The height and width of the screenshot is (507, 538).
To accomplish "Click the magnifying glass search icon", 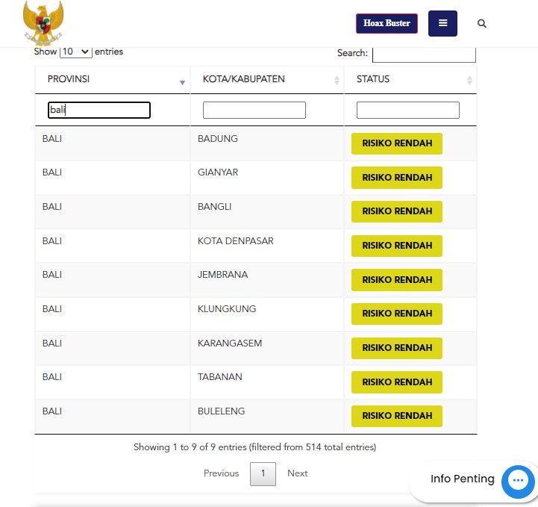I will [482, 24].
